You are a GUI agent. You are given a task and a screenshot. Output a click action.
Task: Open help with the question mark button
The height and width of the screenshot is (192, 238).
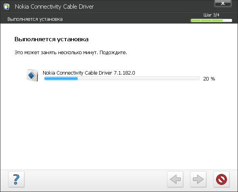[16, 179]
